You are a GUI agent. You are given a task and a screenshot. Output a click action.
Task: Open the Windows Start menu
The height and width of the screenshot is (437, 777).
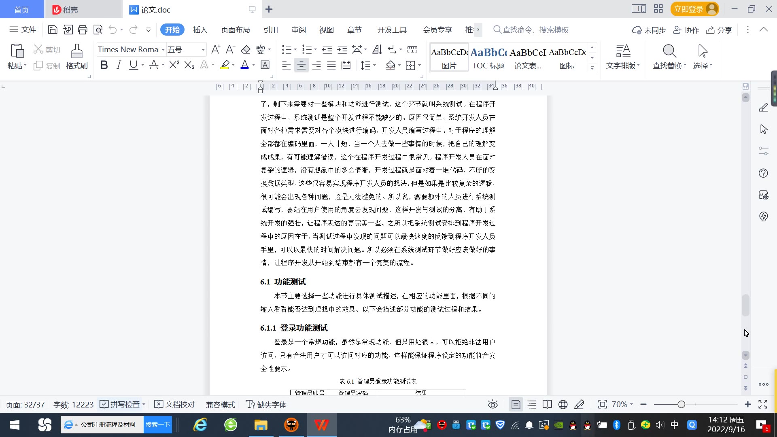(x=15, y=425)
